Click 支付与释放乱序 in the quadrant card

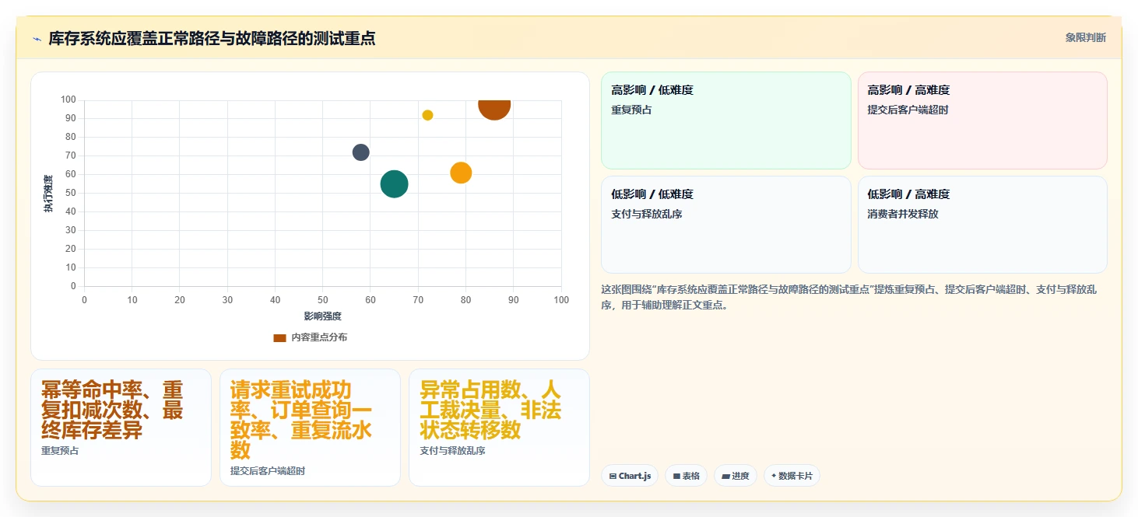pos(647,214)
